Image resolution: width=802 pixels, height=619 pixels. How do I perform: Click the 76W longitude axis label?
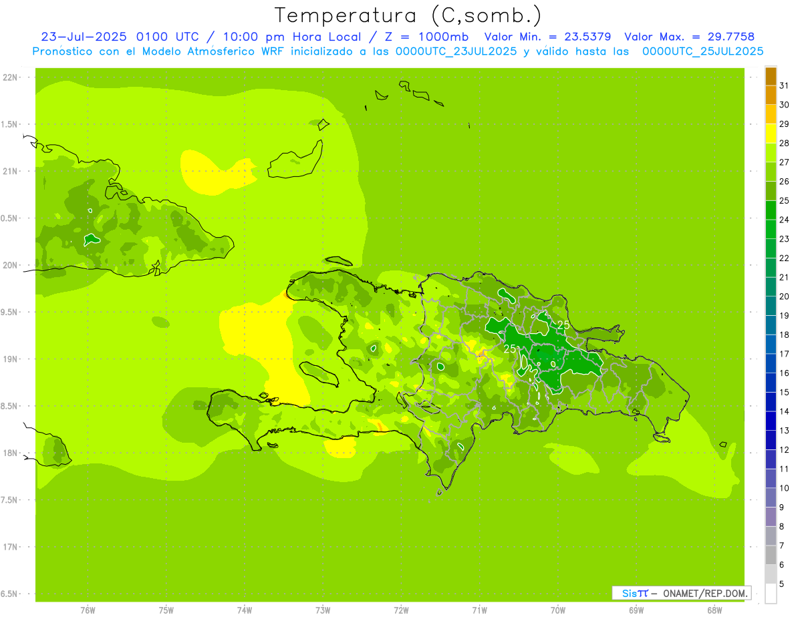click(x=88, y=610)
